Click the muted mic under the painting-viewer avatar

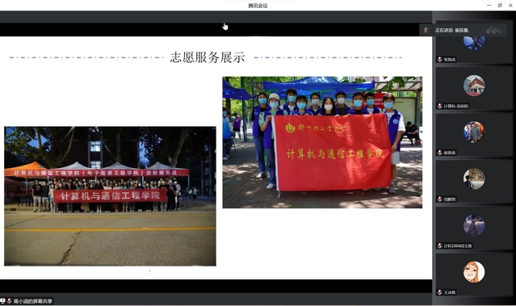coord(439,199)
